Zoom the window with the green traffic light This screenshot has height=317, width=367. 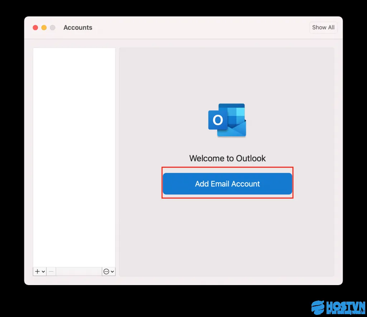tap(52, 27)
